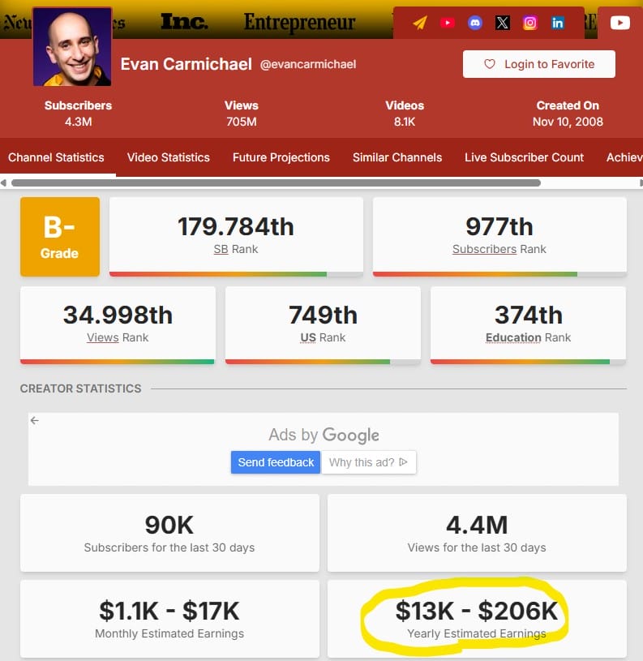Click the Evan Carmichael channel name
This screenshot has width=643, height=661.
click(186, 64)
